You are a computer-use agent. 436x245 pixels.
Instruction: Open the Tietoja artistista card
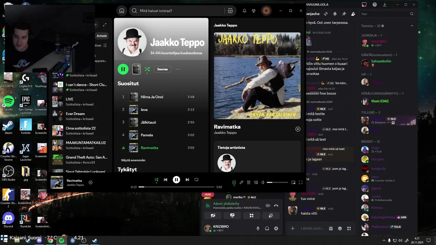tap(257, 157)
